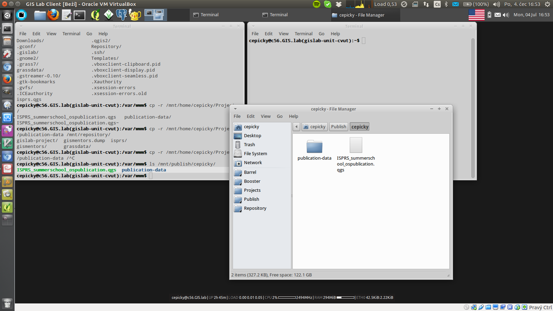Open the View menu in File Manager

[x=266, y=116]
